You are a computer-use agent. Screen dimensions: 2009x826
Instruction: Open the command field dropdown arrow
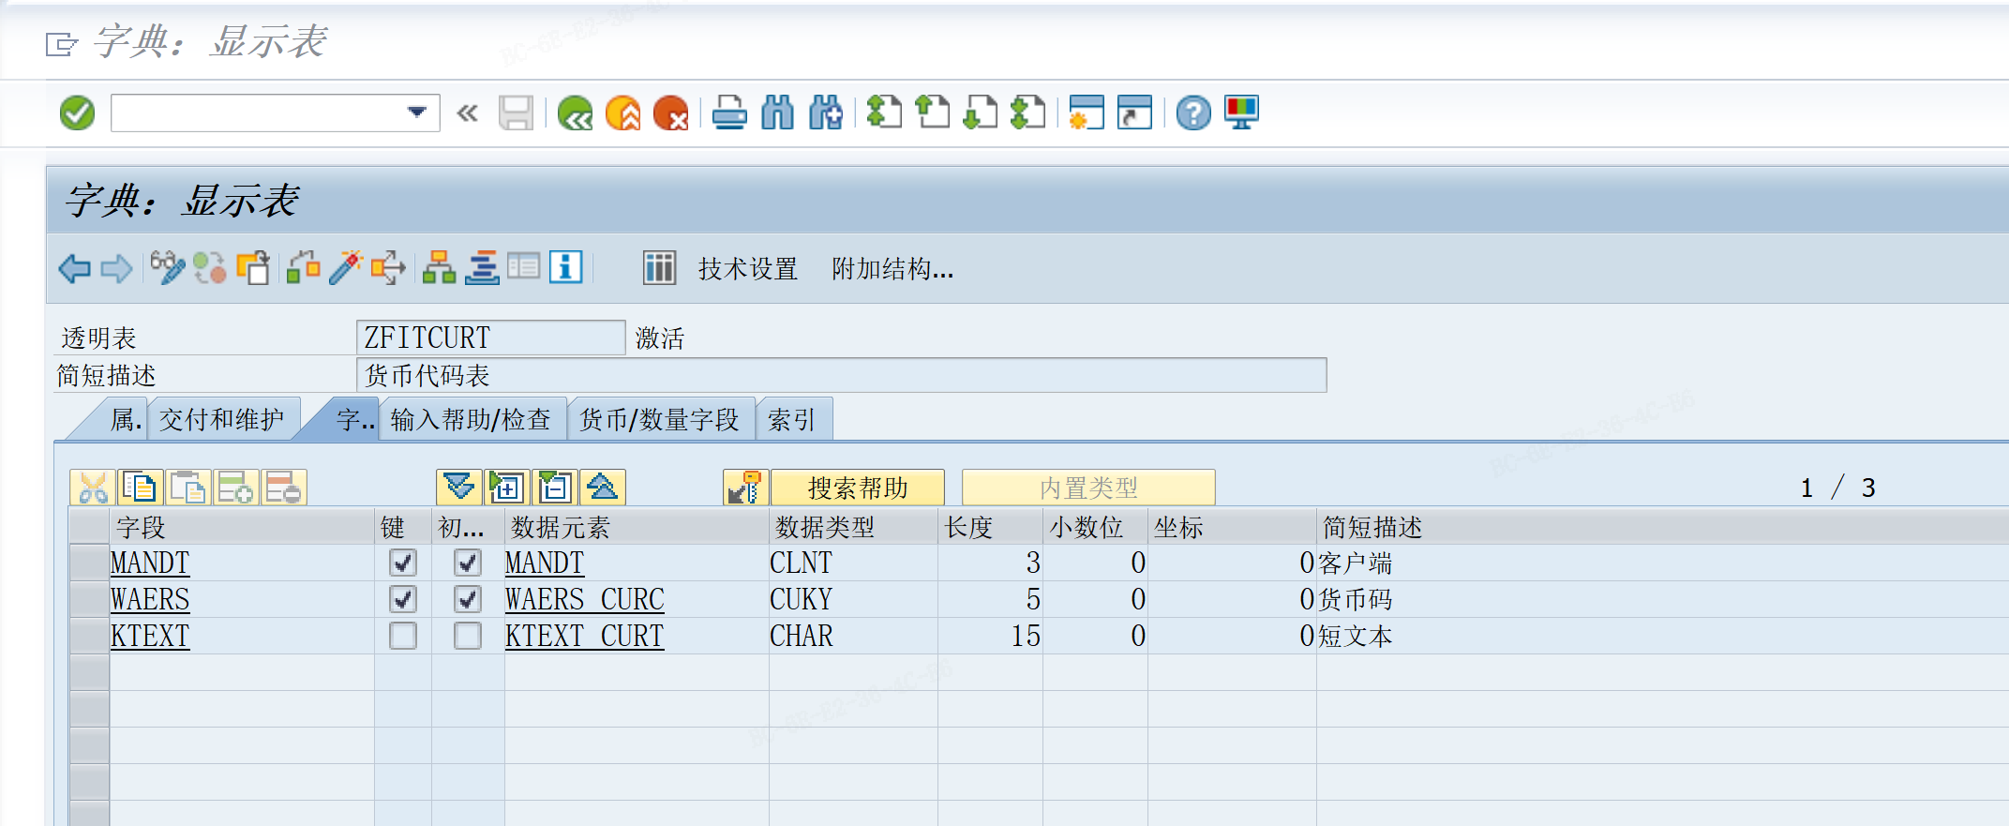[x=417, y=113]
